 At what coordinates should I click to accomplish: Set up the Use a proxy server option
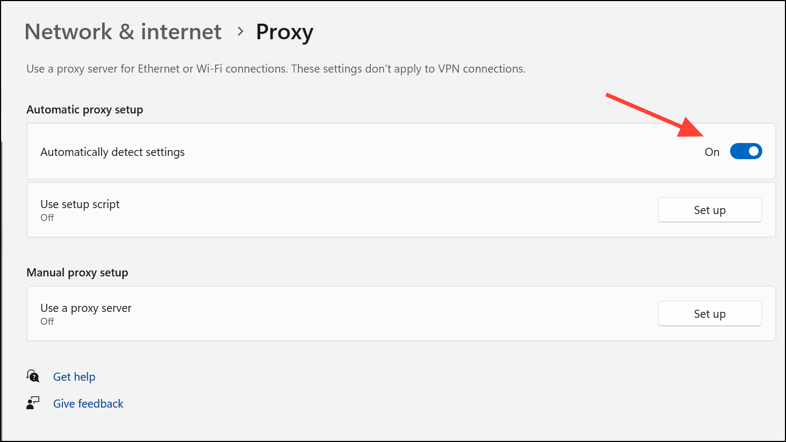(x=710, y=314)
